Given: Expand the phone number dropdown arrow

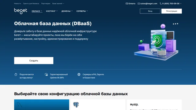Looking at the screenshot, I should point(181,4).
